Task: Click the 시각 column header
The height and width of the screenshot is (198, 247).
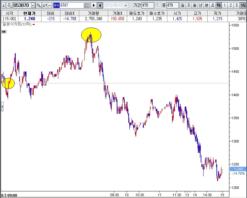Action: pos(9,13)
